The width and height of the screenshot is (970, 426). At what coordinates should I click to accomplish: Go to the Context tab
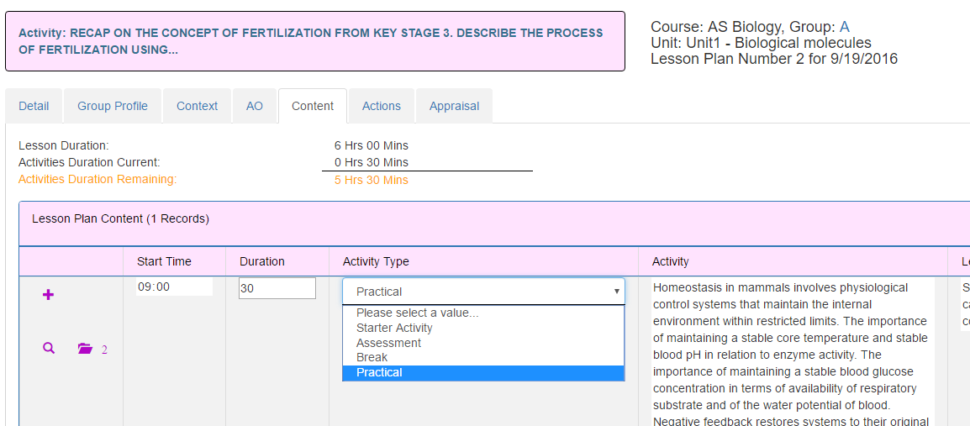197,106
